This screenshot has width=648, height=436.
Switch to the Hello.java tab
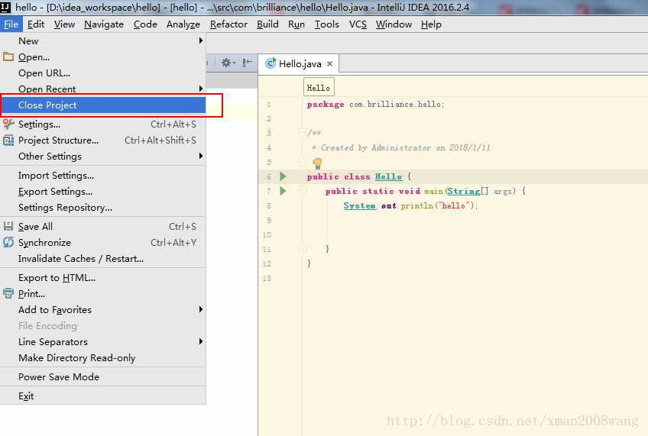pyautogui.click(x=299, y=63)
